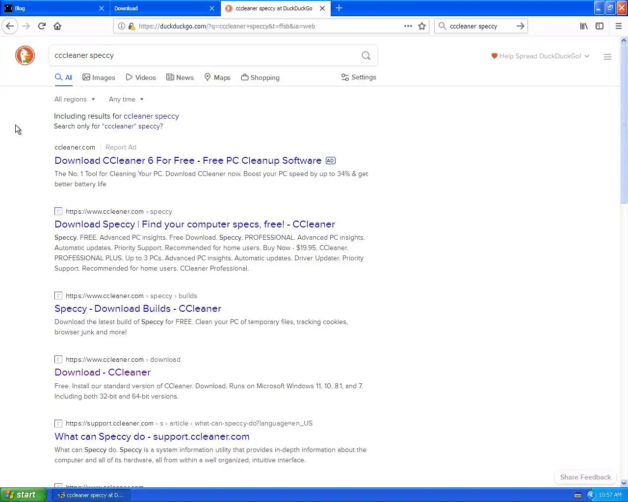The height and width of the screenshot is (502, 628).
Task: Reload the current page
Action: 42,26
